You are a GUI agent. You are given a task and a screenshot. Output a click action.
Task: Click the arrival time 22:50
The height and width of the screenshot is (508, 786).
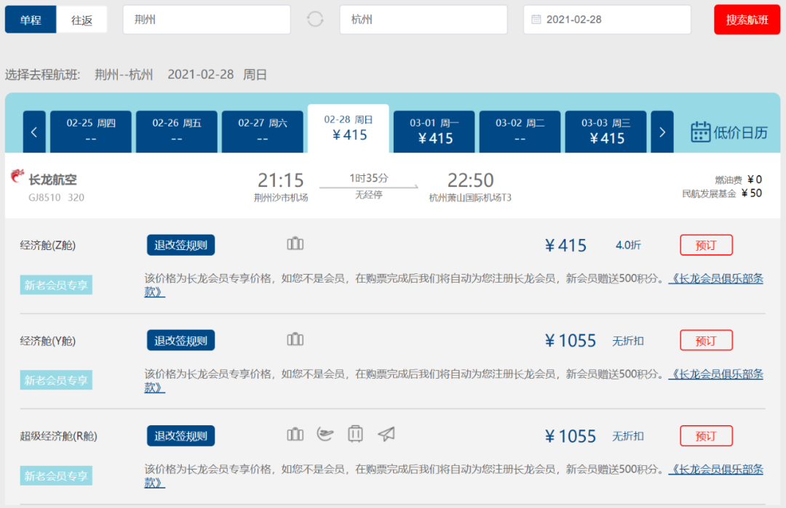470,180
